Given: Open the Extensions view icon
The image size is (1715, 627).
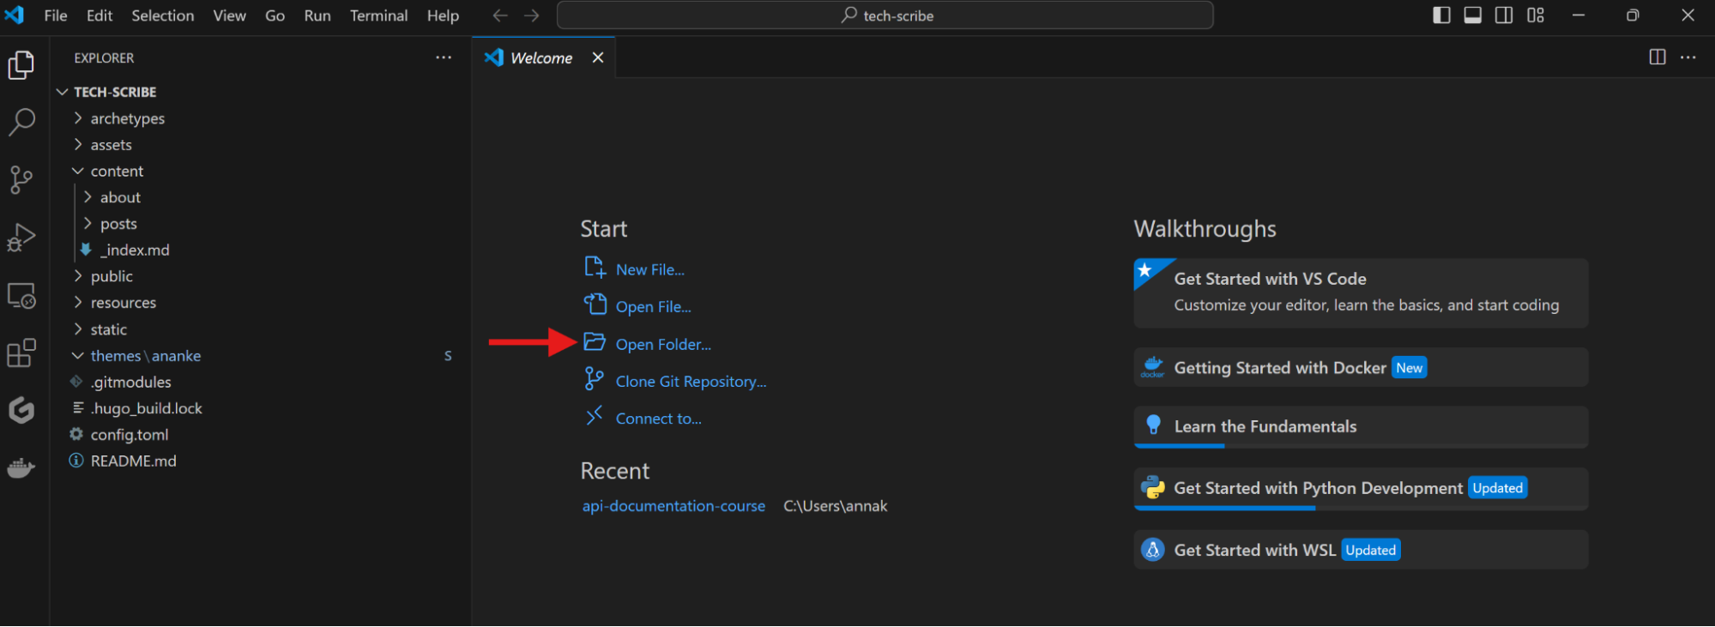Looking at the screenshot, I should point(21,353).
